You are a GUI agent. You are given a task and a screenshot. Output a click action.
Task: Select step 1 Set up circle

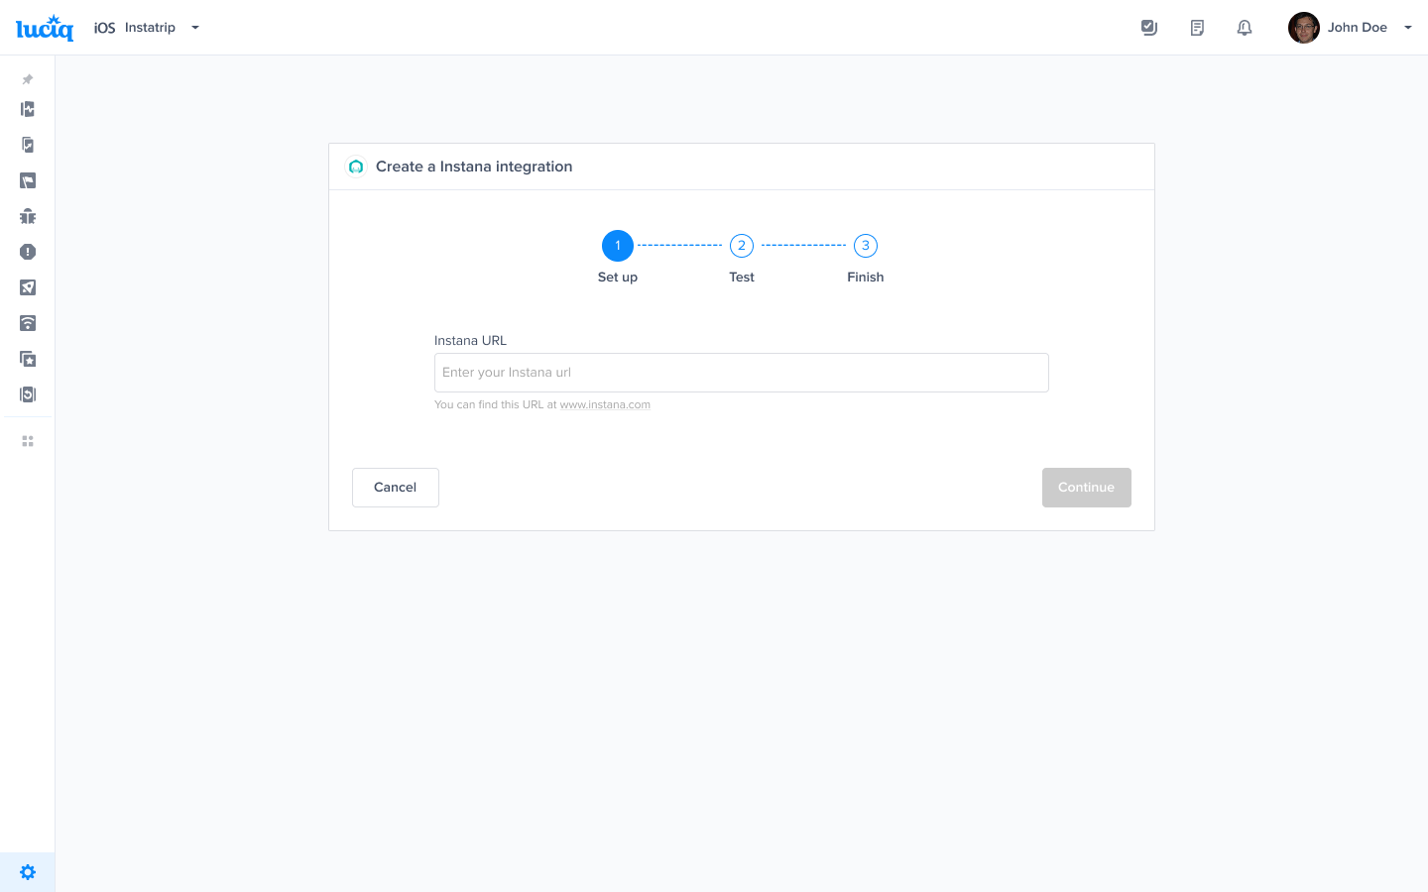coord(618,246)
